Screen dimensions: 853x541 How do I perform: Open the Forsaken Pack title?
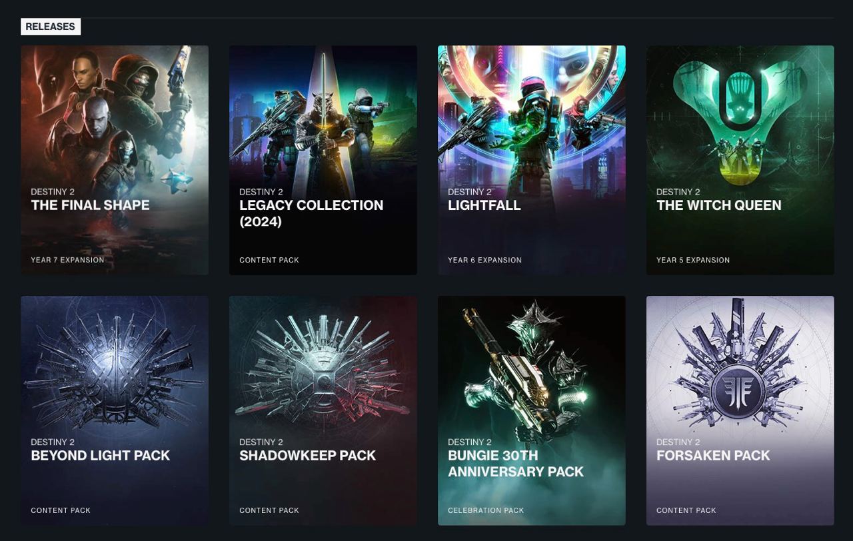click(712, 456)
